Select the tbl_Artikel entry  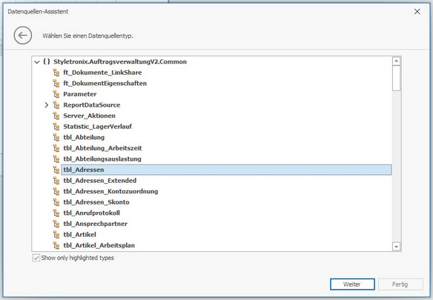pos(79,235)
